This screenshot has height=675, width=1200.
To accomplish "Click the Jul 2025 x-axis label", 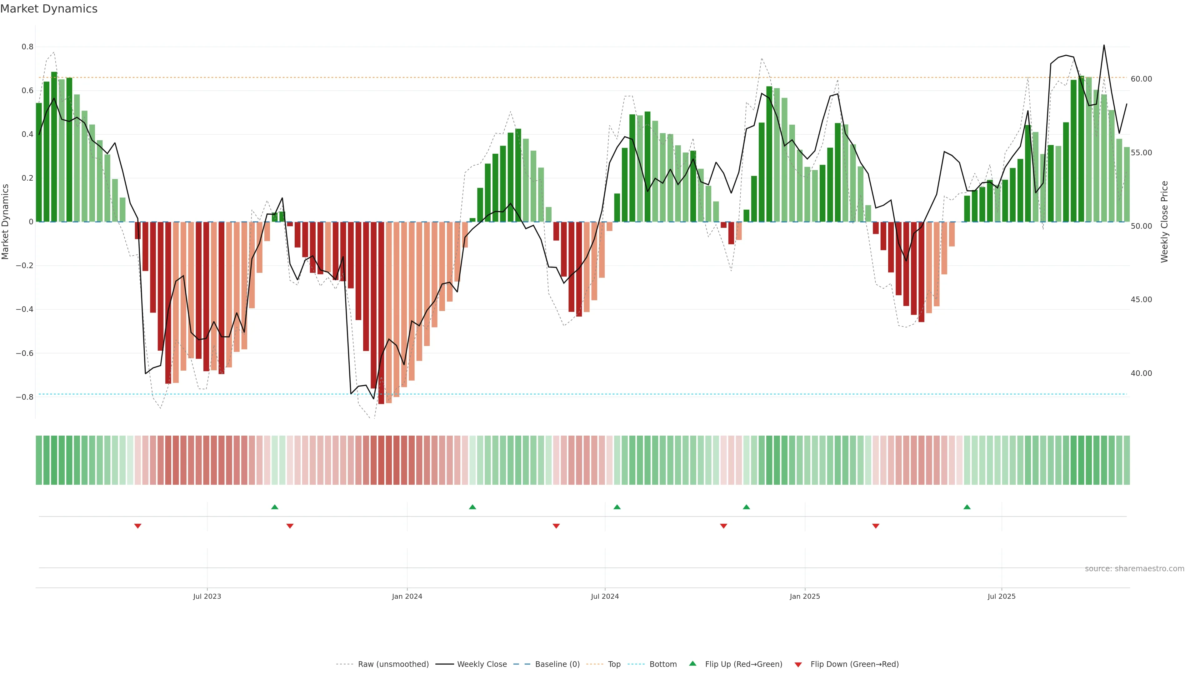I will pyautogui.click(x=1002, y=596).
